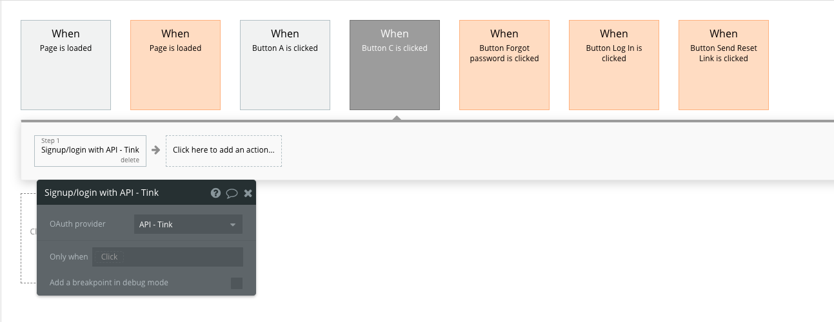Open Button Forgot password is clicked event
Screen dimensions: 834x322
click(504, 65)
